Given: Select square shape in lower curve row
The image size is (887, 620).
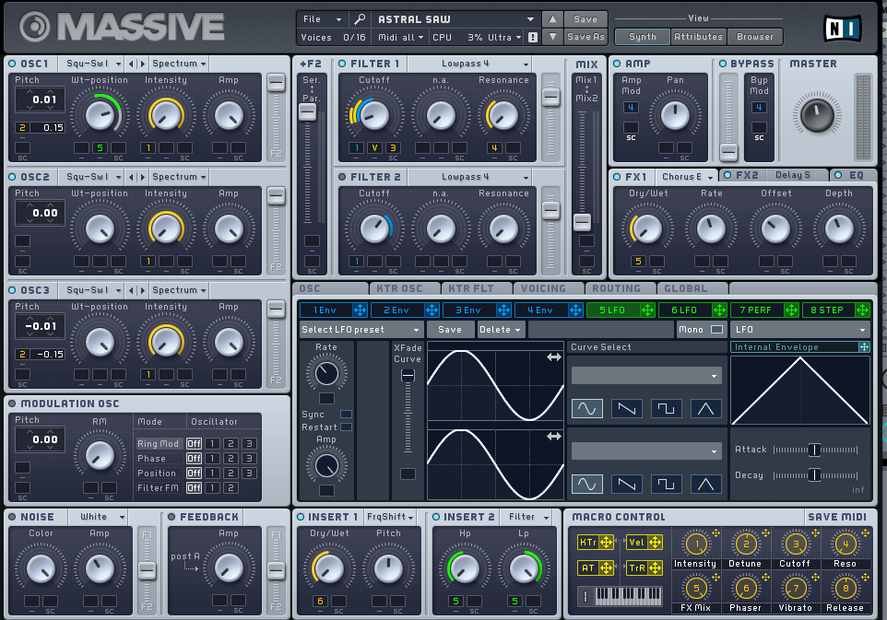Looking at the screenshot, I should point(666,484).
